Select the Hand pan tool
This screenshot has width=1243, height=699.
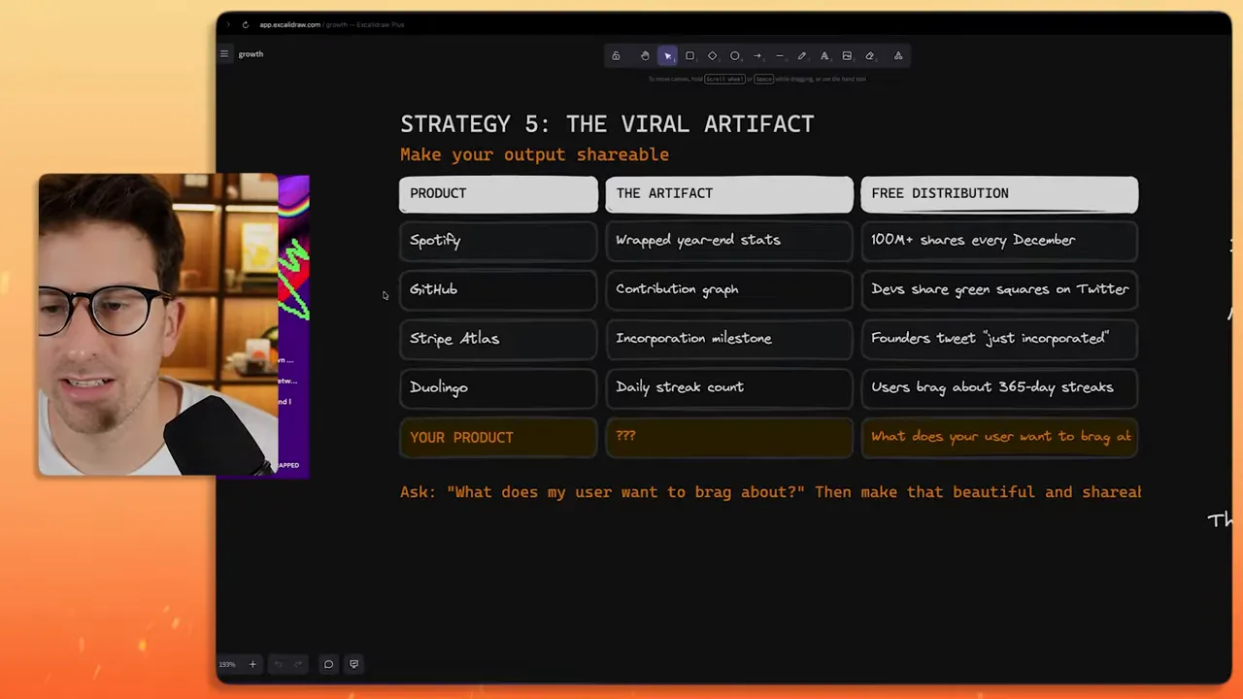click(x=645, y=56)
